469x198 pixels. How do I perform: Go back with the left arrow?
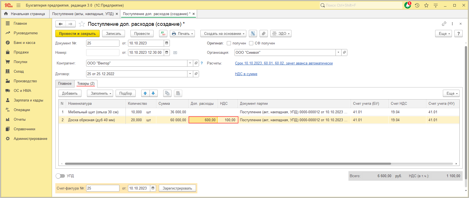pos(61,24)
